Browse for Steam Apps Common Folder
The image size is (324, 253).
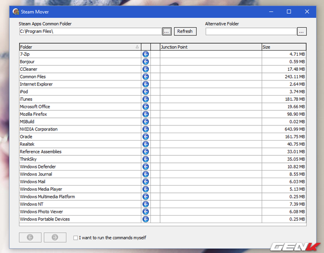tap(167, 31)
